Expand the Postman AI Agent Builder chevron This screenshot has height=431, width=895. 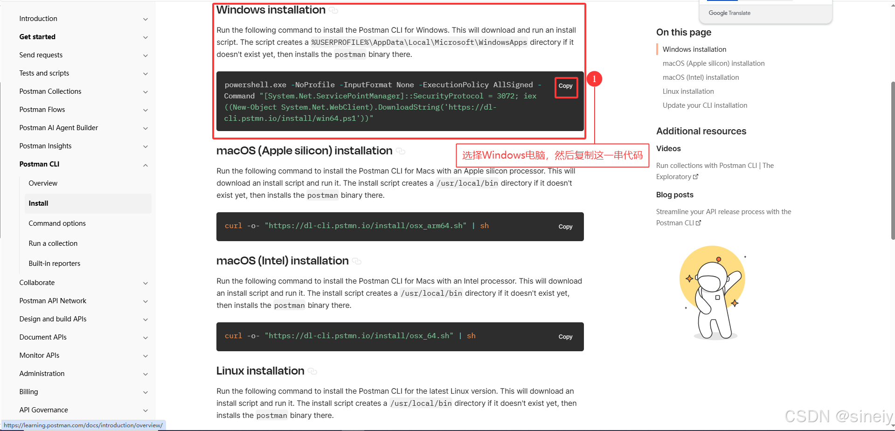146,128
